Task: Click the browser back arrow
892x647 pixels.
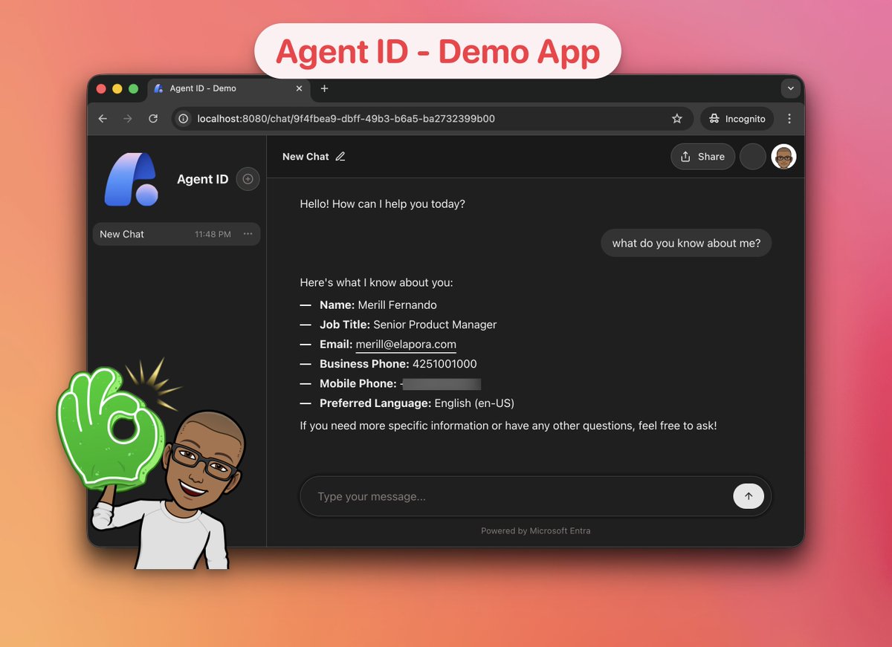Action: 102,118
